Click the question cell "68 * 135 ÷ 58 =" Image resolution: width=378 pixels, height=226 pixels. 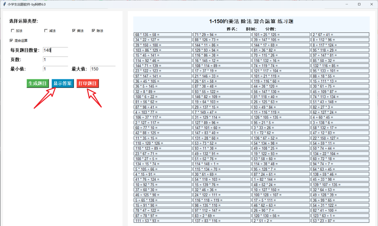[x=163, y=35]
